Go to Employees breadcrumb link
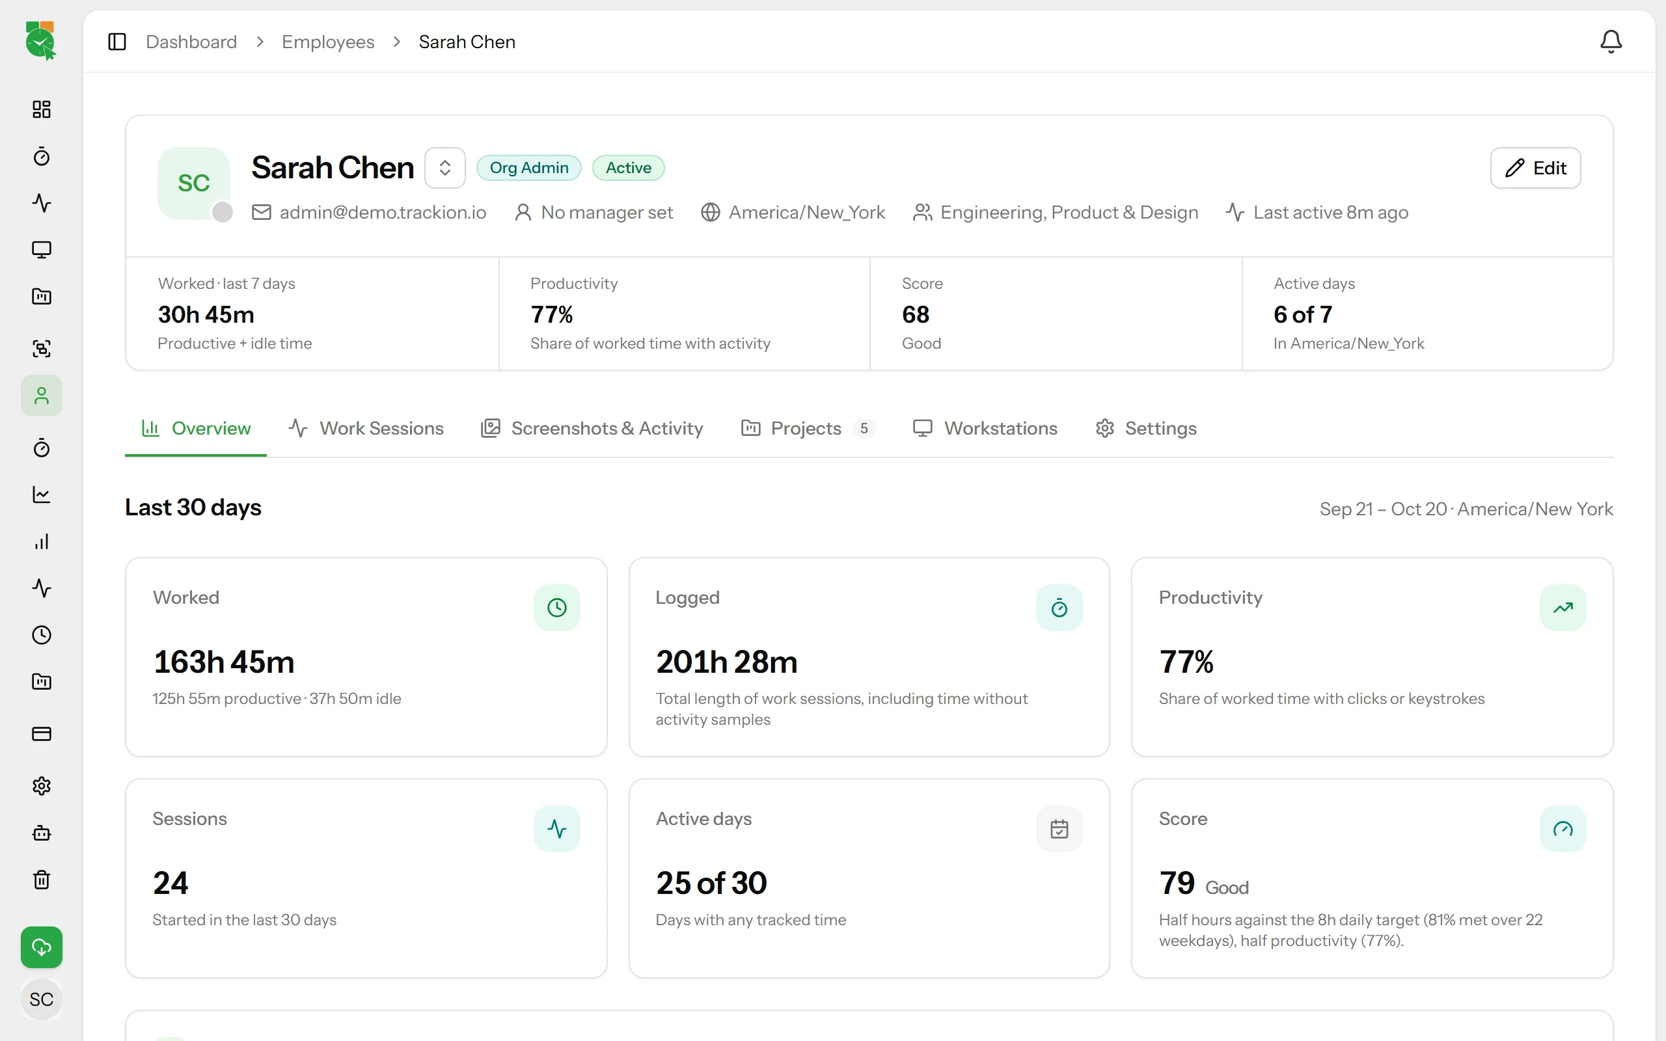This screenshot has width=1666, height=1041. click(x=328, y=42)
